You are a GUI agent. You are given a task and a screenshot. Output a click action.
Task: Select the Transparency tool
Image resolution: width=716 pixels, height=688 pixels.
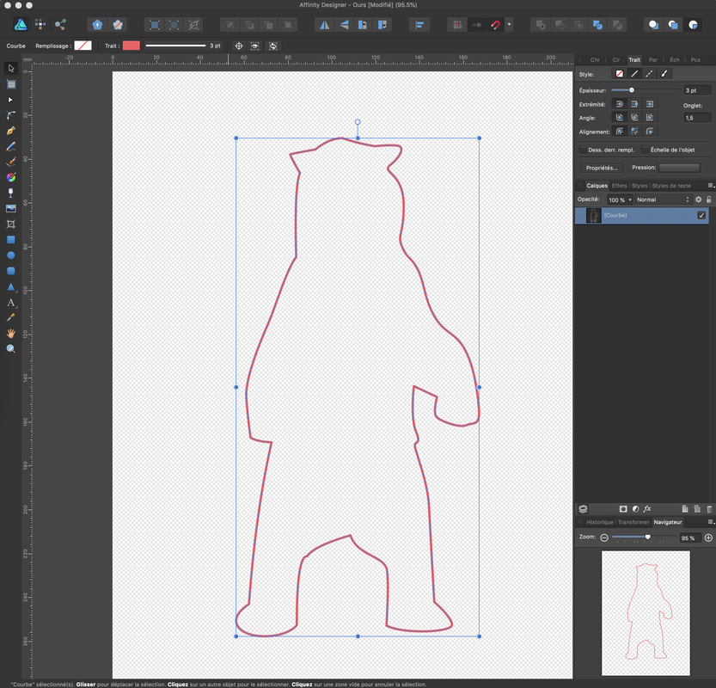click(11, 193)
